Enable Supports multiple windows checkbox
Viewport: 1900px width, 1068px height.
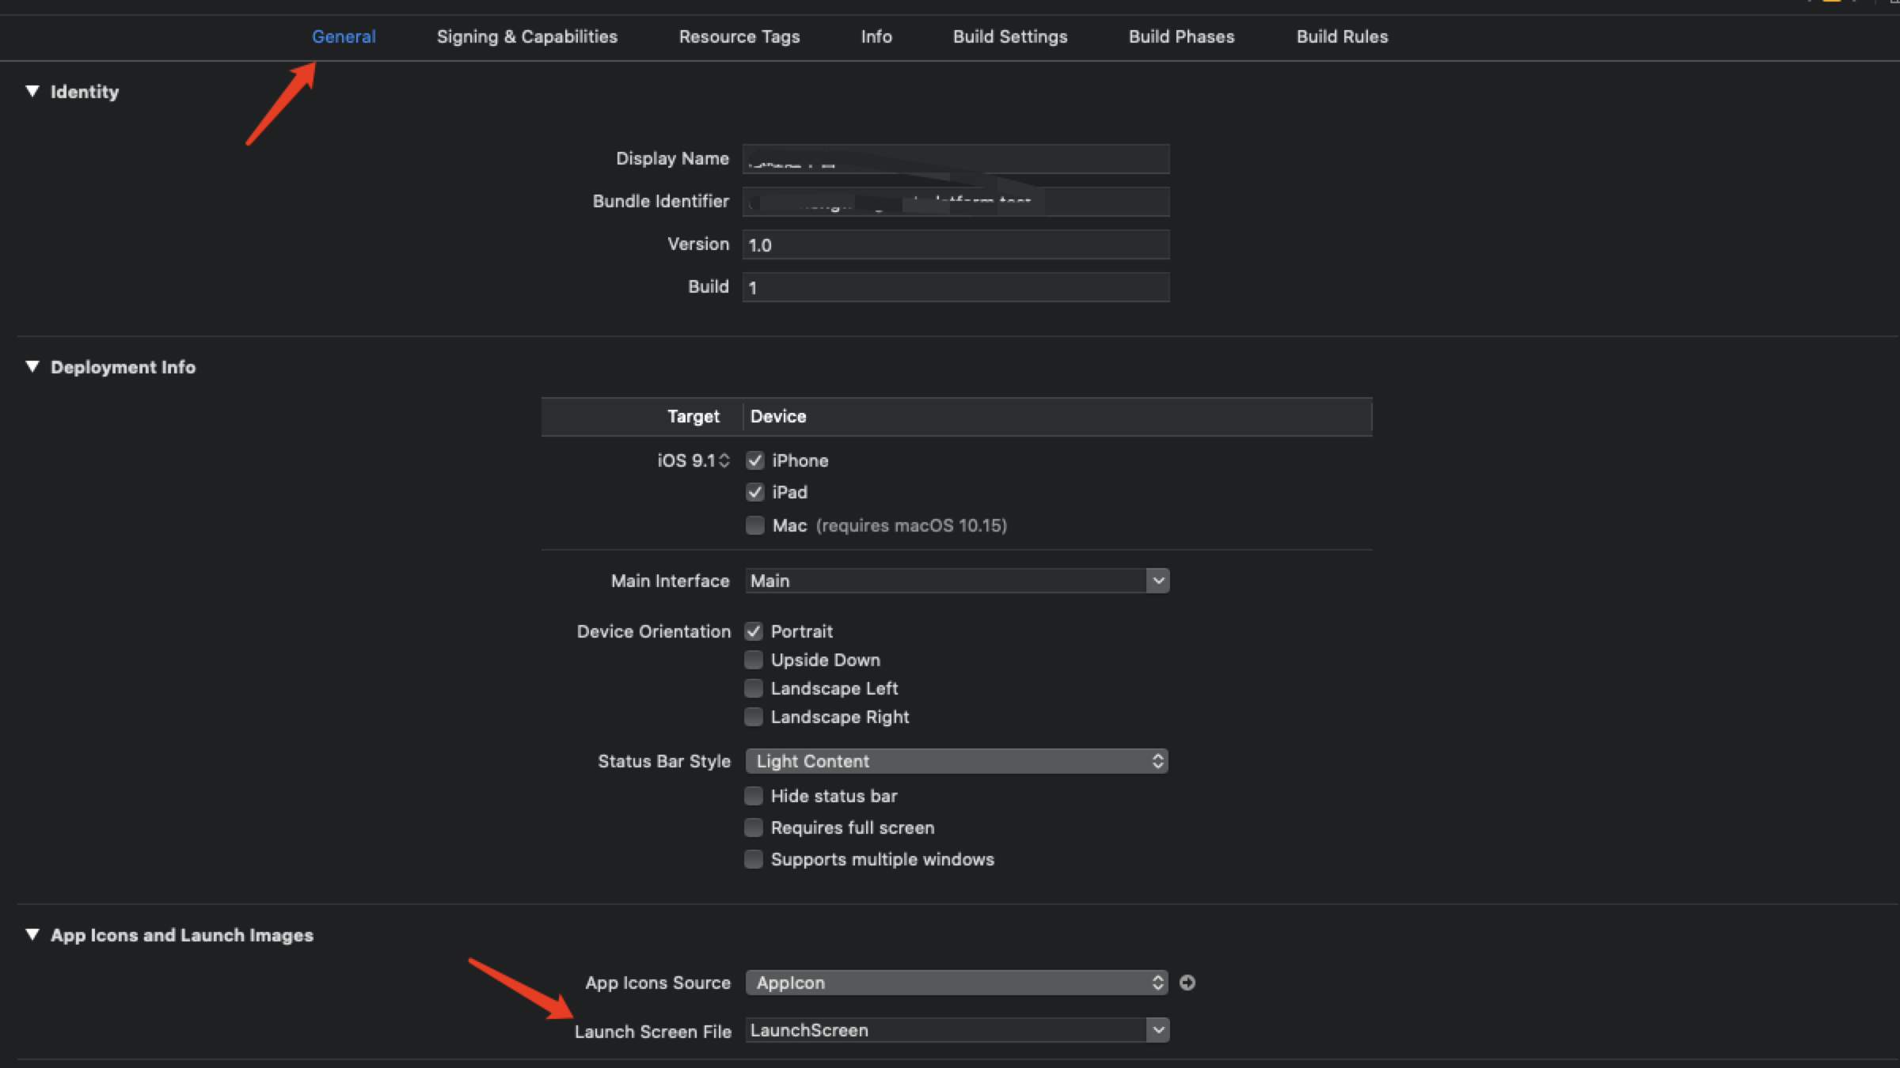(x=753, y=859)
